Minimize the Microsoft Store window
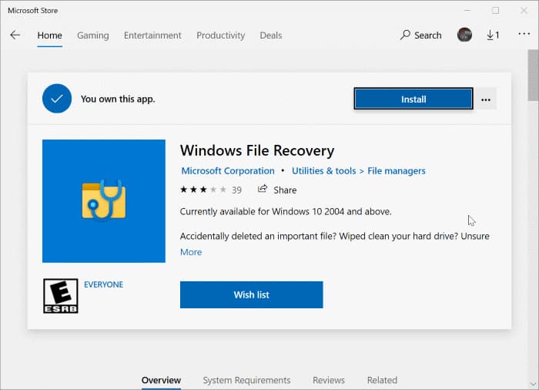 click(467, 11)
